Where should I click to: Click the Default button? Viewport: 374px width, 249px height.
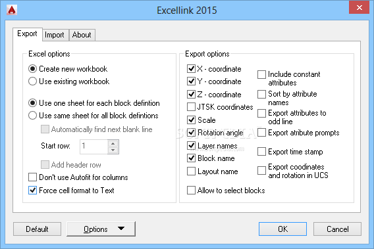[38, 229]
